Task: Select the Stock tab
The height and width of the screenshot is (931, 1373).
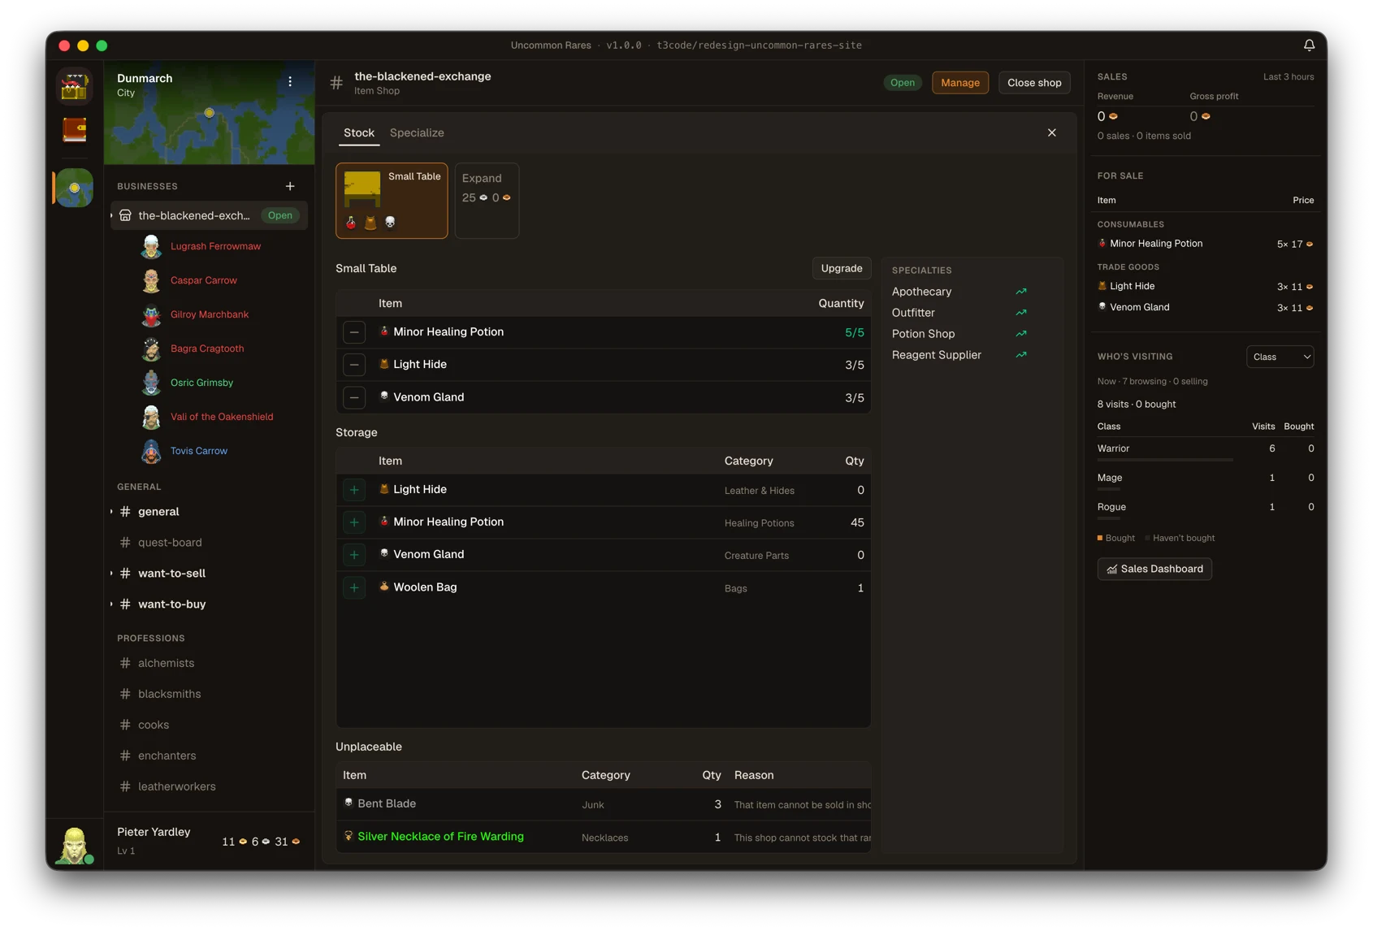Action: pyautogui.click(x=358, y=132)
